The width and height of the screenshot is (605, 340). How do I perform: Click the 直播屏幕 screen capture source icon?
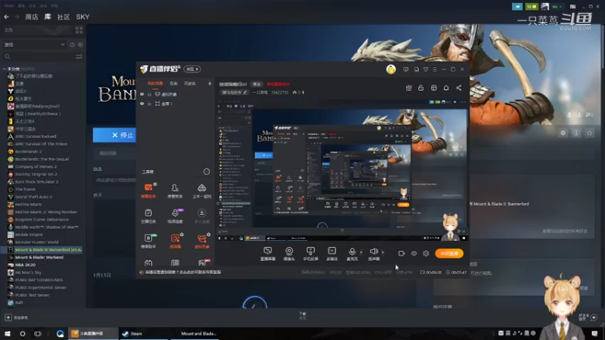coord(268,252)
